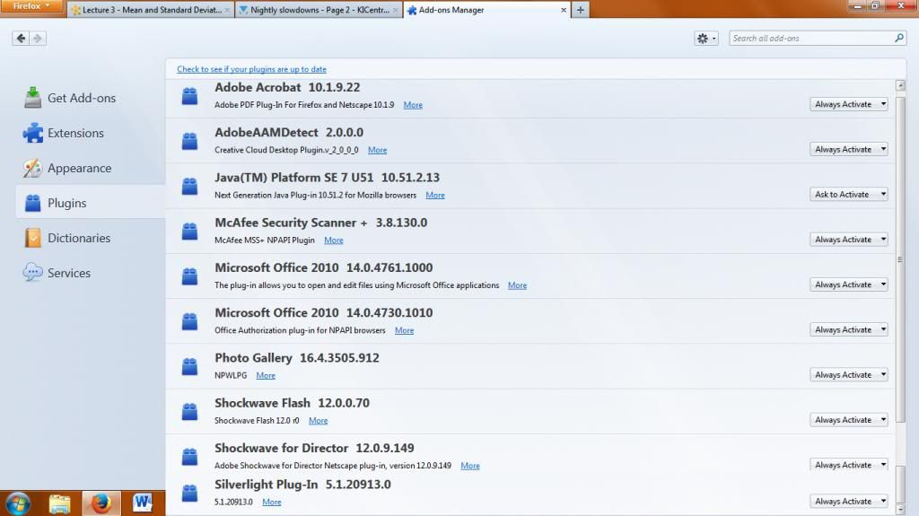Click More link for McAfee Security Scanner

tap(334, 241)
